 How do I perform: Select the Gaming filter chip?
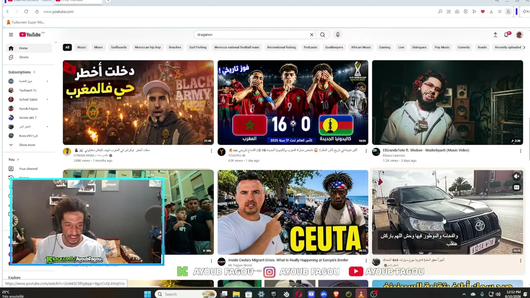385,47
